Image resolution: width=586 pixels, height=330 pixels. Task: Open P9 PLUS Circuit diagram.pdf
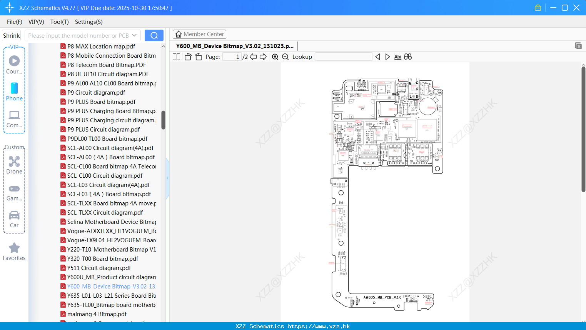pos(104,130)
